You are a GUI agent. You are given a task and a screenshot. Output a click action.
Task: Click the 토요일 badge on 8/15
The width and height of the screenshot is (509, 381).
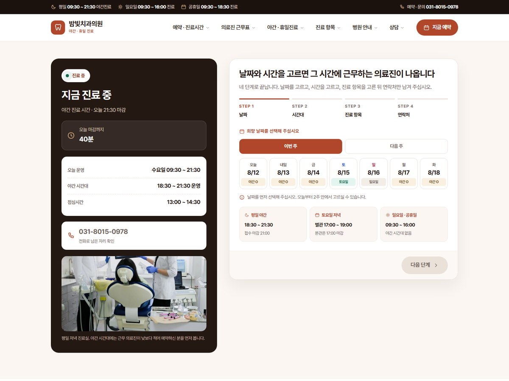click(x=344, y=182)
